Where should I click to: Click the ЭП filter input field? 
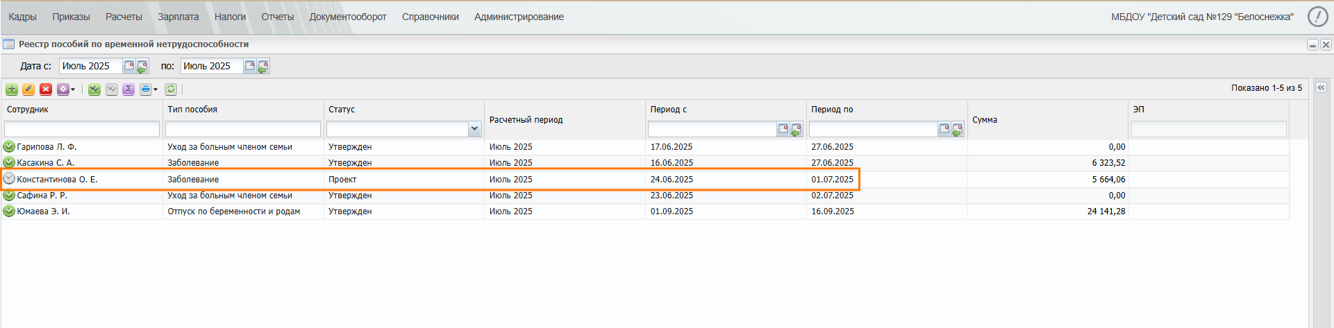(1209, 129)
